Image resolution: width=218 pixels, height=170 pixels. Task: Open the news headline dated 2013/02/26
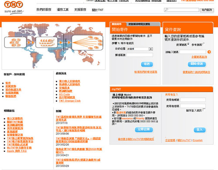[78, 140]
